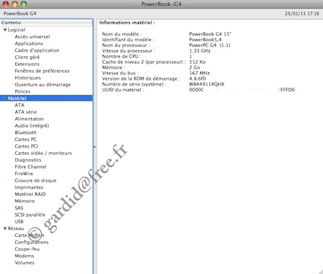Open the Configurations network entry
323x274 pixels.
[x=32, y=242]
